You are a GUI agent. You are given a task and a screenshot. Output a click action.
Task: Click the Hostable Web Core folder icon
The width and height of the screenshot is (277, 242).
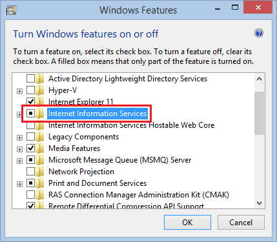[x=39, y=126]
